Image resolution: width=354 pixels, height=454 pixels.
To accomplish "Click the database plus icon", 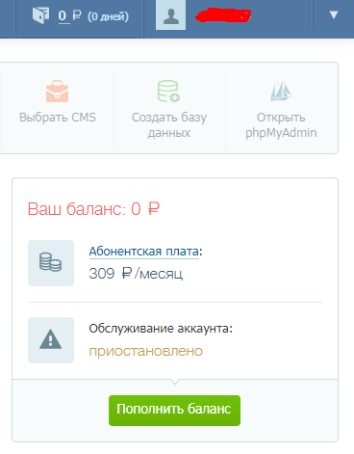I will point(168,92).
